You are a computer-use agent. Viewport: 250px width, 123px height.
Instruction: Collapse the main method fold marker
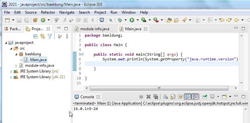click(x=82, y=54)
